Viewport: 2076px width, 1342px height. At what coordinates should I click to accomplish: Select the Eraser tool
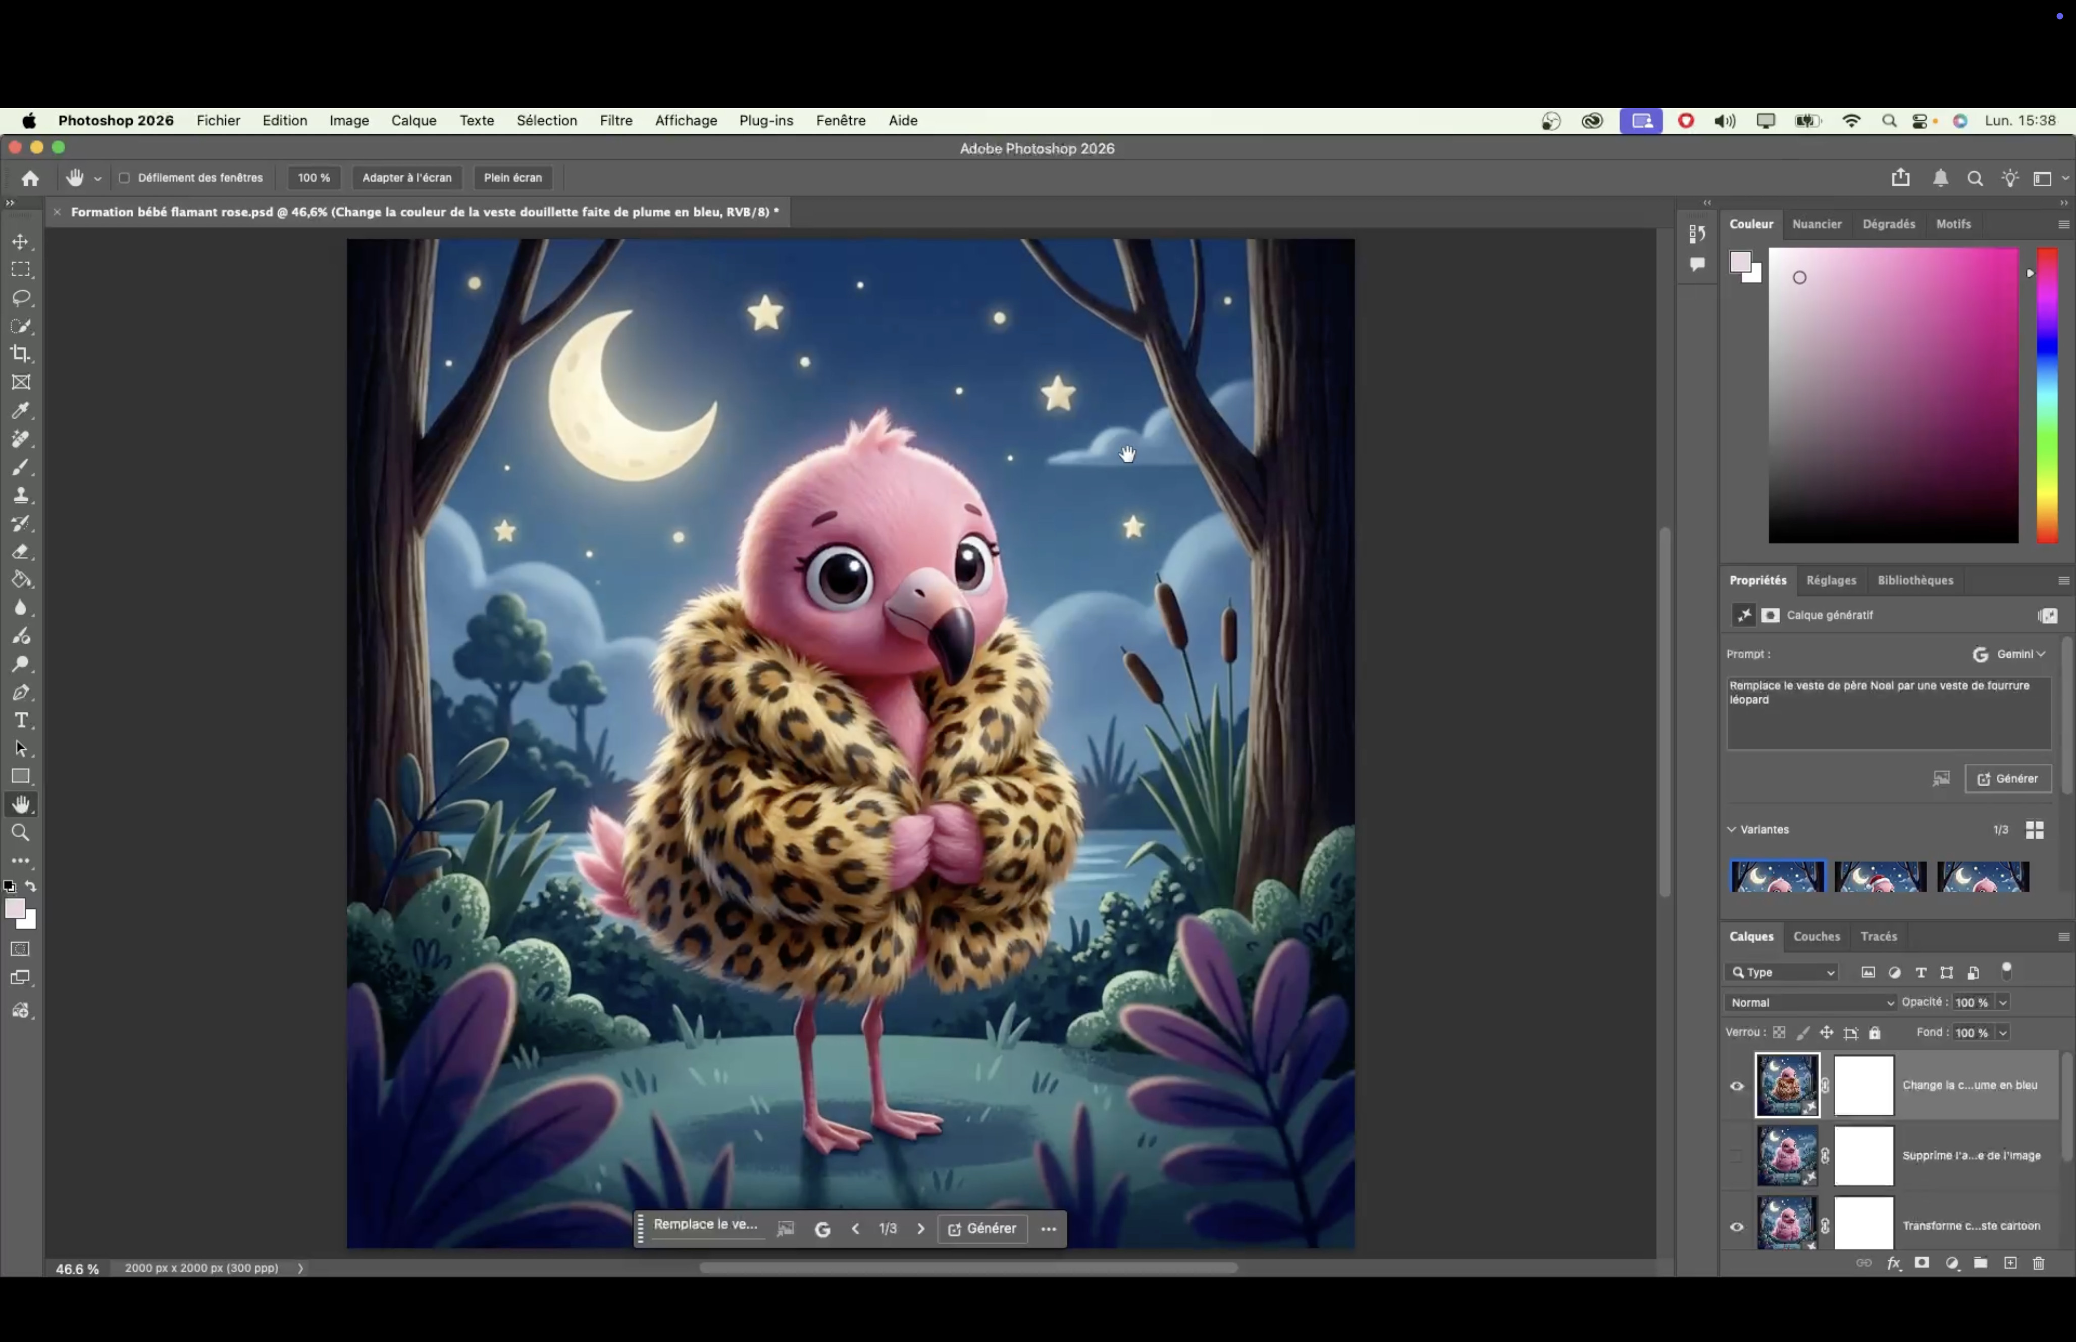(x=21, y=552)
